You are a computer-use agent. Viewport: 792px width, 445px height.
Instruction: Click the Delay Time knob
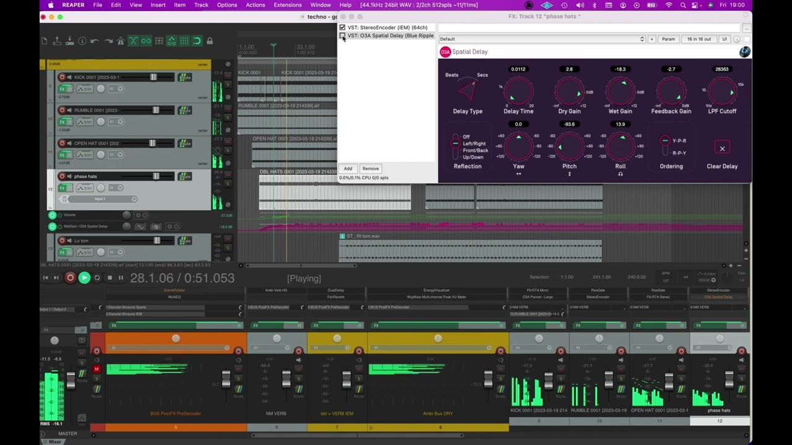point(519,91)
